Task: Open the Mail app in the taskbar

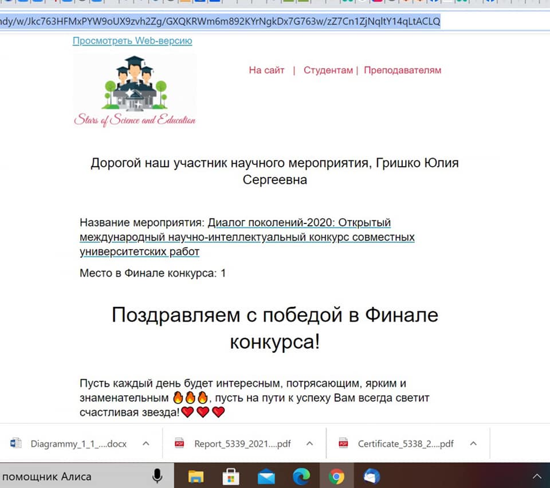Action: coord(266,477)
